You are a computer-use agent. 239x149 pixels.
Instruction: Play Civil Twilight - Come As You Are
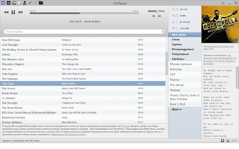click(x=83, y=45)
